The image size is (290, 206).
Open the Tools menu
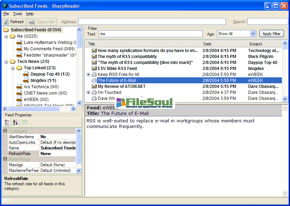click(x=17, y=14)
